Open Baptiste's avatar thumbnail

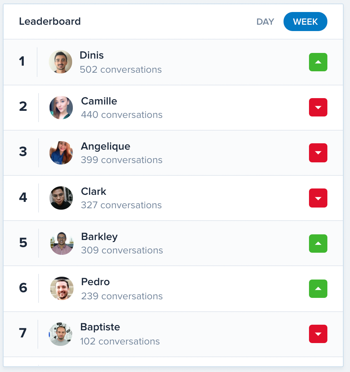click(60, 334)
